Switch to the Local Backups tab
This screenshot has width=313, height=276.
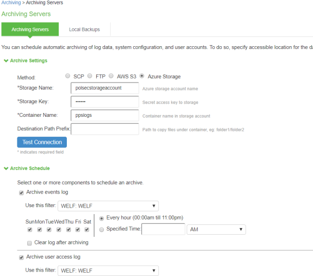tap(84, 29)
